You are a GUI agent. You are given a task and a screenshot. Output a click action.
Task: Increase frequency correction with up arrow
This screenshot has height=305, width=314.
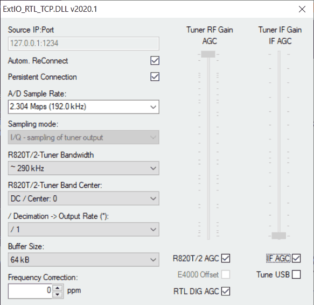click(x=58, y=288)
